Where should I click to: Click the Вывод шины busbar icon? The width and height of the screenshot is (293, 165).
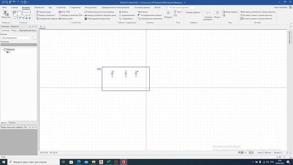pos(60,18)
